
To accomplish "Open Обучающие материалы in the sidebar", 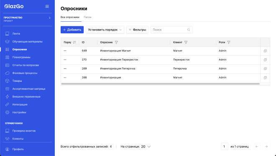I will pos(27,42).
